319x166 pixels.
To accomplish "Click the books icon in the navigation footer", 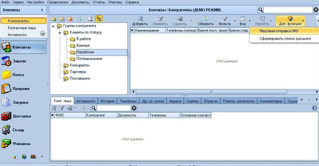I will click(24, 157).
